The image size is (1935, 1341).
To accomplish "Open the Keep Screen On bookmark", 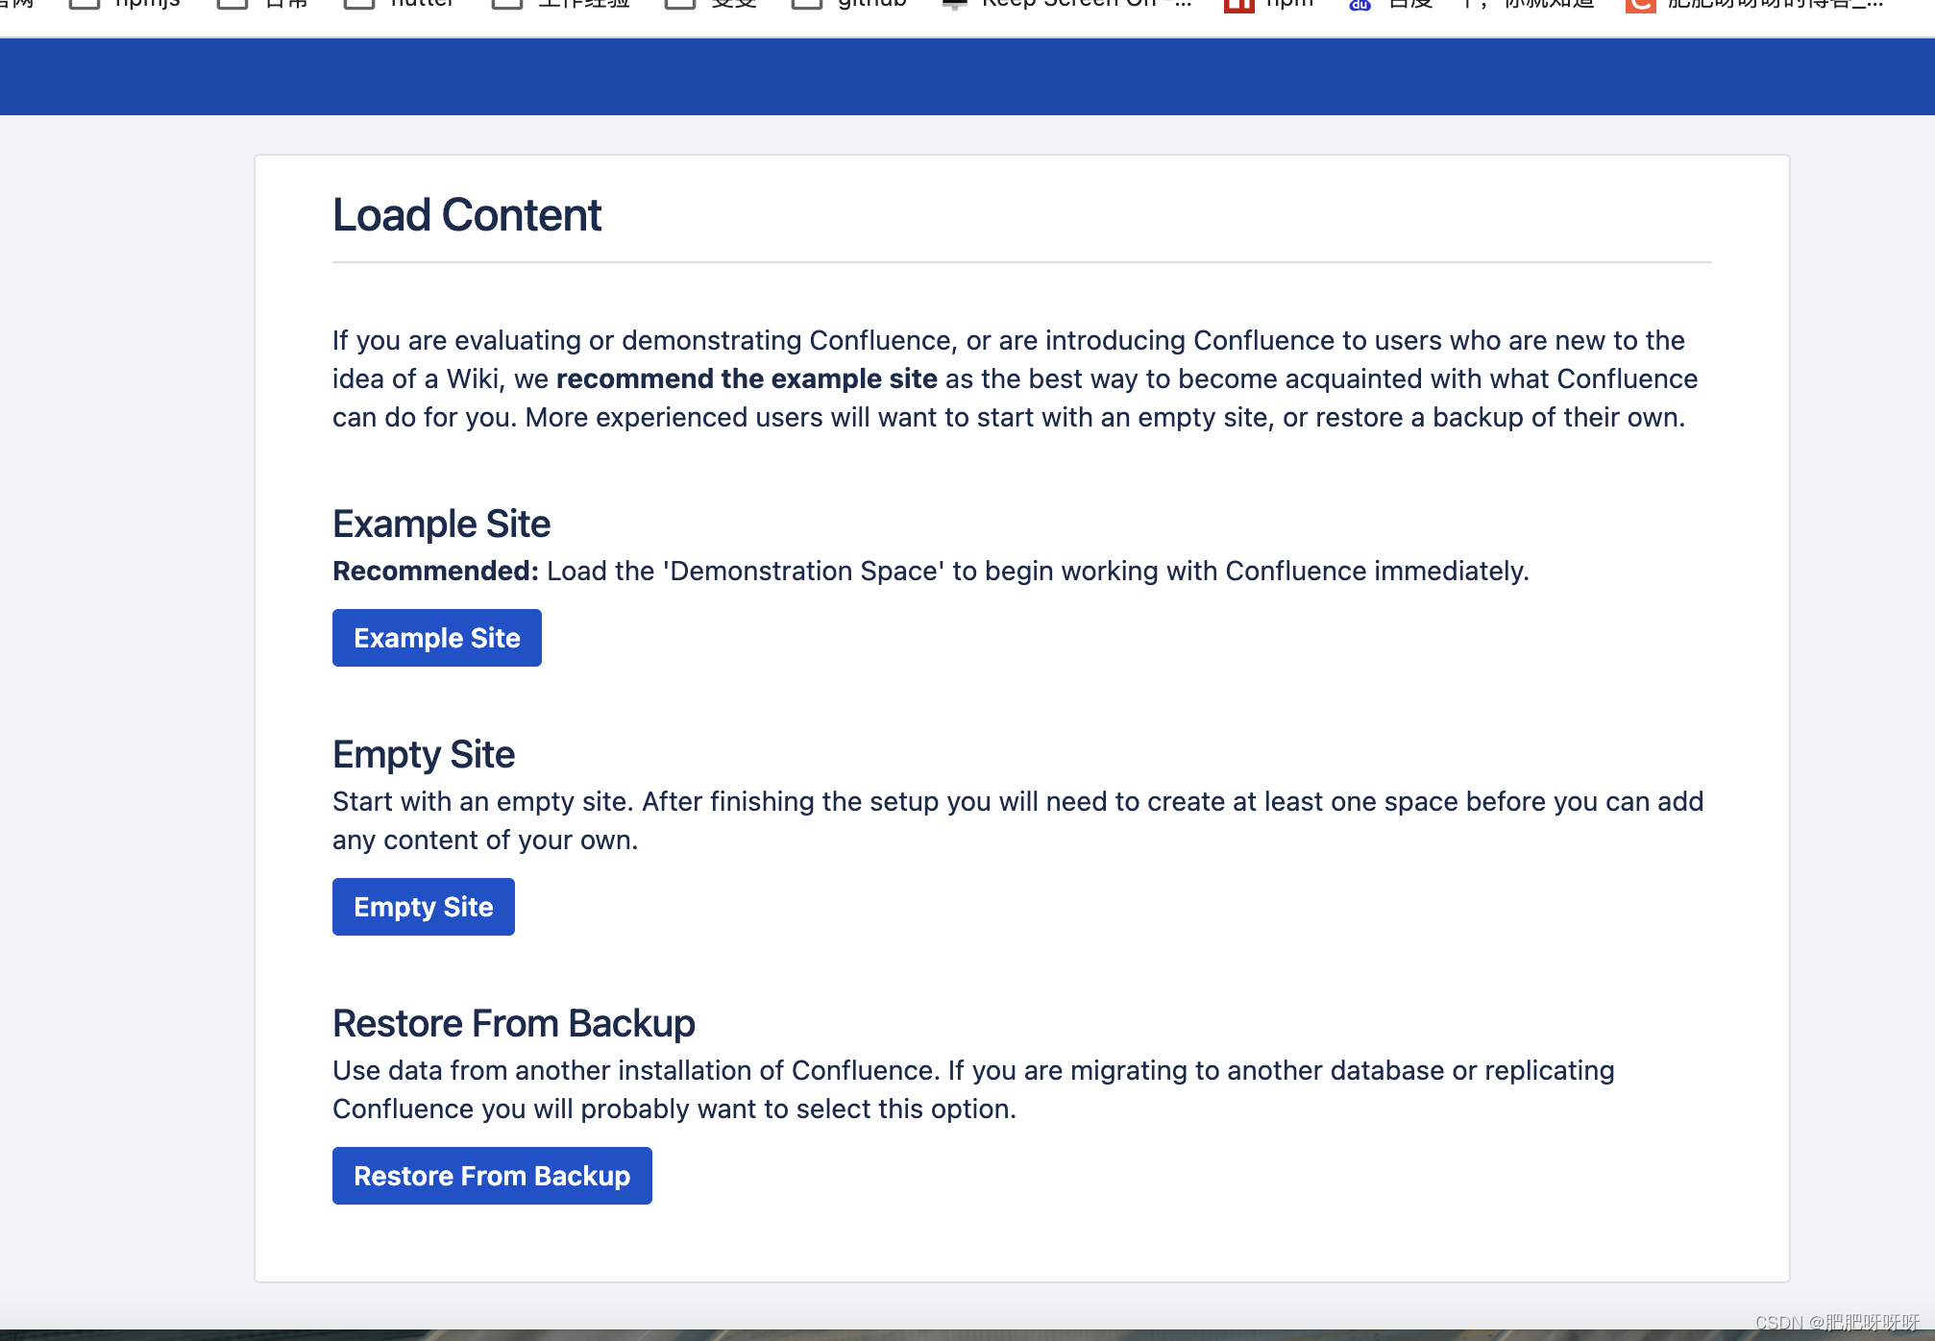I will click(x=1066, y=4).
